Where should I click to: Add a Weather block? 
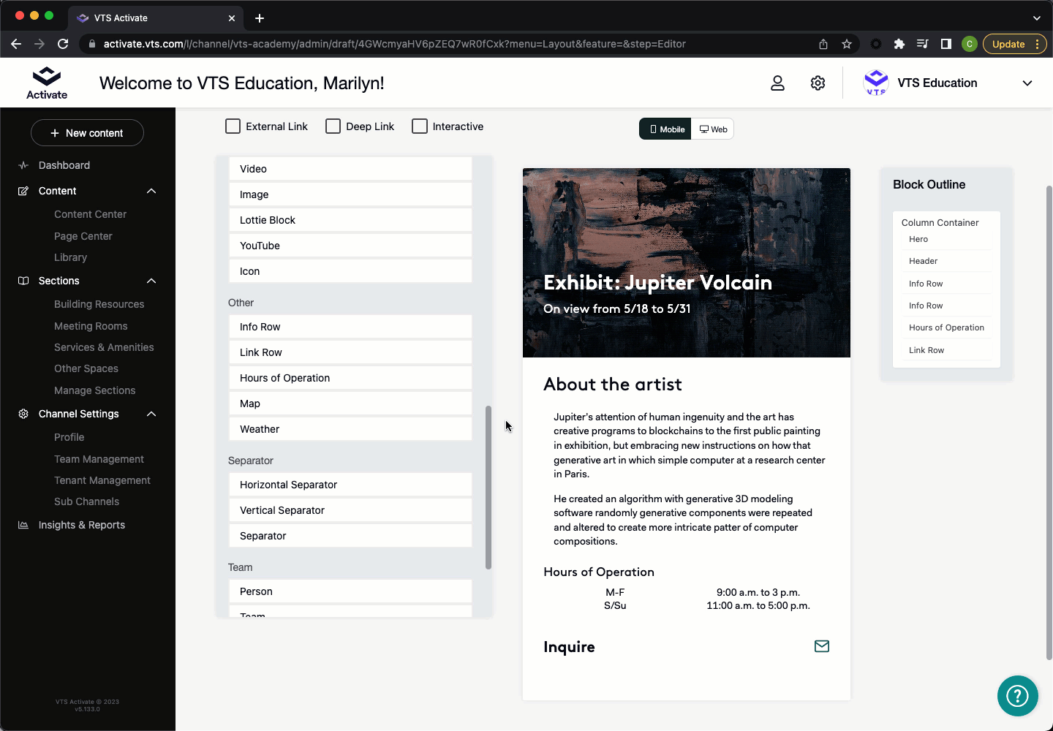[350, 429]
